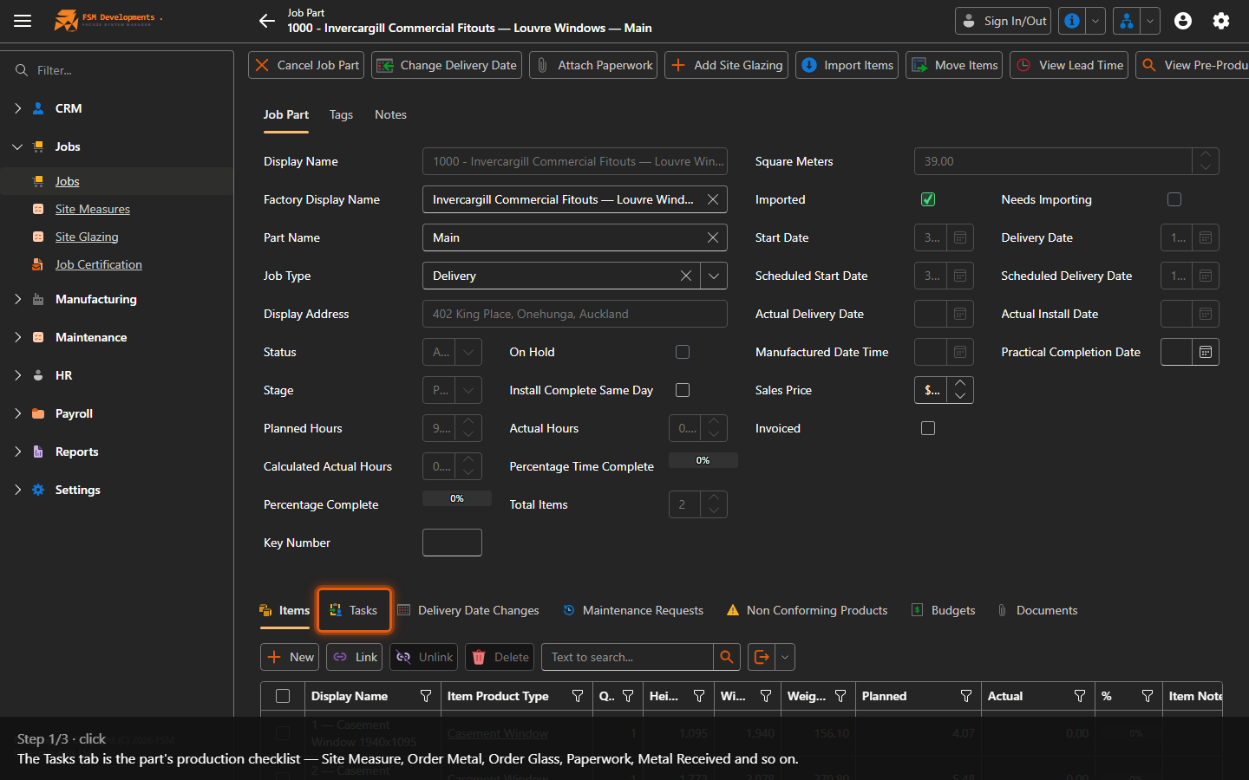The height and width of the screenshot is (780, 1249).
Task: Click the New item button
Action: [x=290, y=657]
